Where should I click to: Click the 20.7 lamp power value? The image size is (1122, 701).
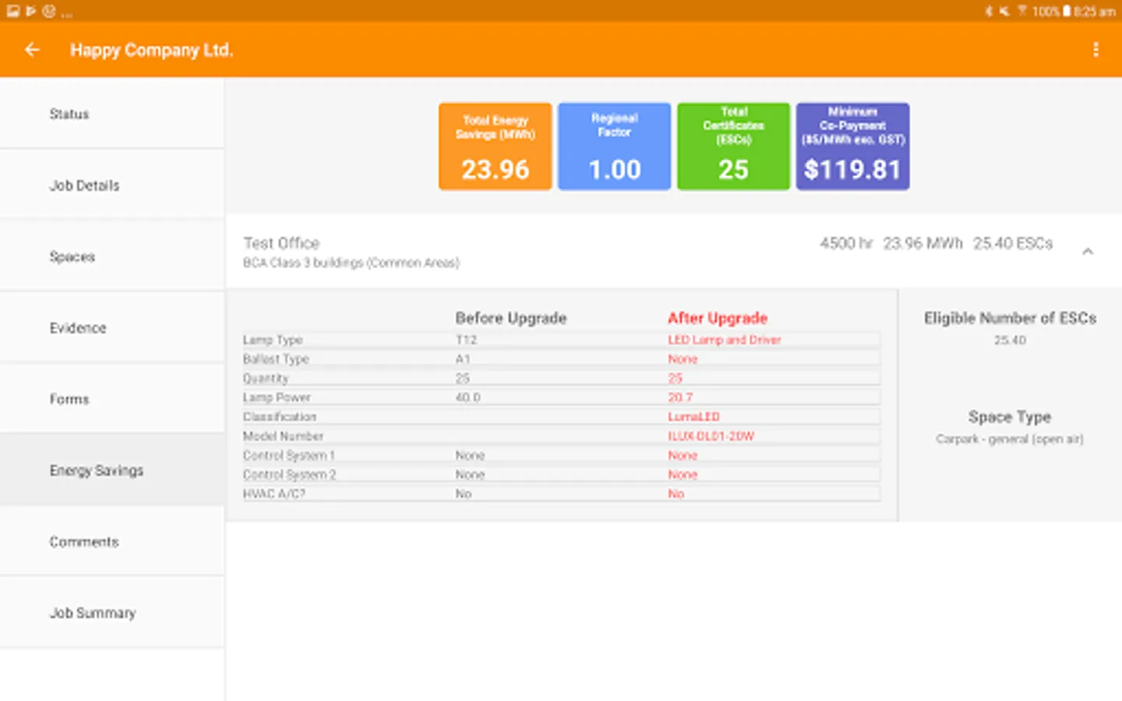pyautogui.click(x=680, y=397)
